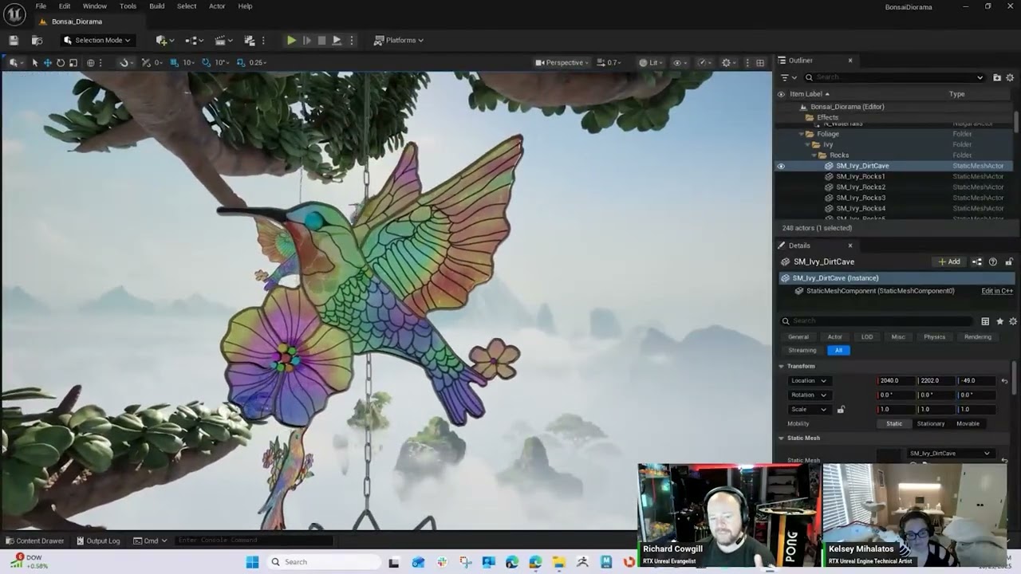Create new folder in the Outliner
Viewport: 1021px width, 574px height.
[x=997, y=77]
